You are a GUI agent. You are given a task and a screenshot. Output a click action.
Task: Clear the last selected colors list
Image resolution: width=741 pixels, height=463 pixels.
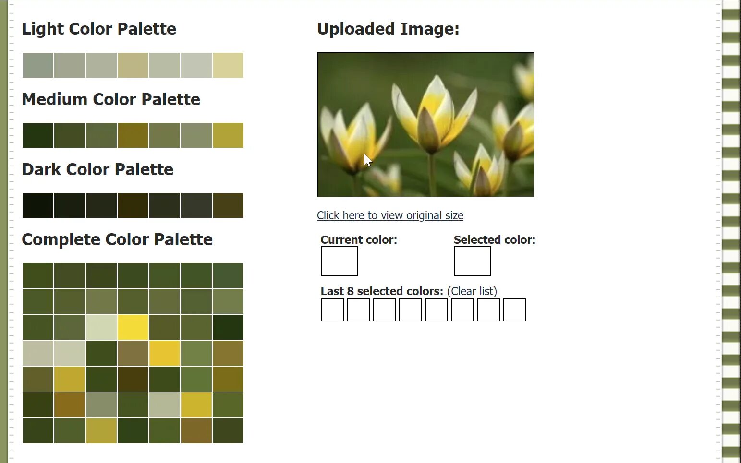pyautogui.click(x=472, y=291)
